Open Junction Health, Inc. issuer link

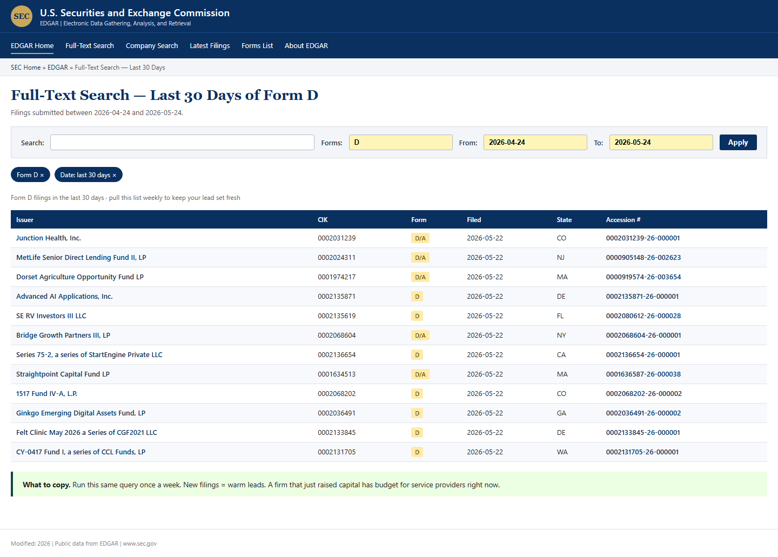pyautogui.click(x=49, y=238)
